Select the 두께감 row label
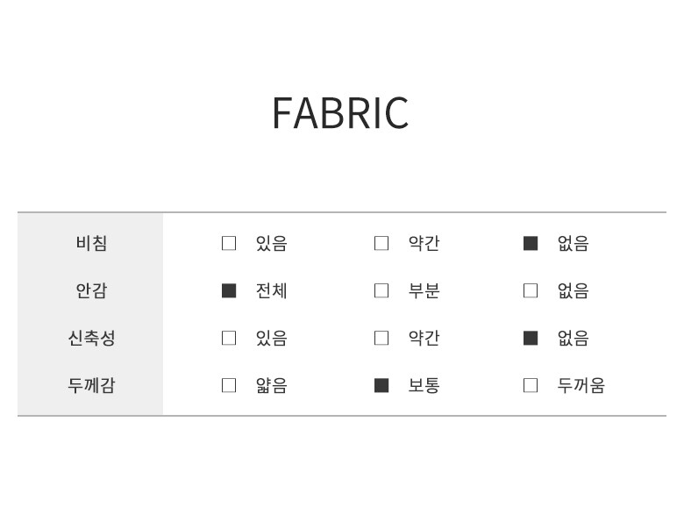 [x=91, y=385]
